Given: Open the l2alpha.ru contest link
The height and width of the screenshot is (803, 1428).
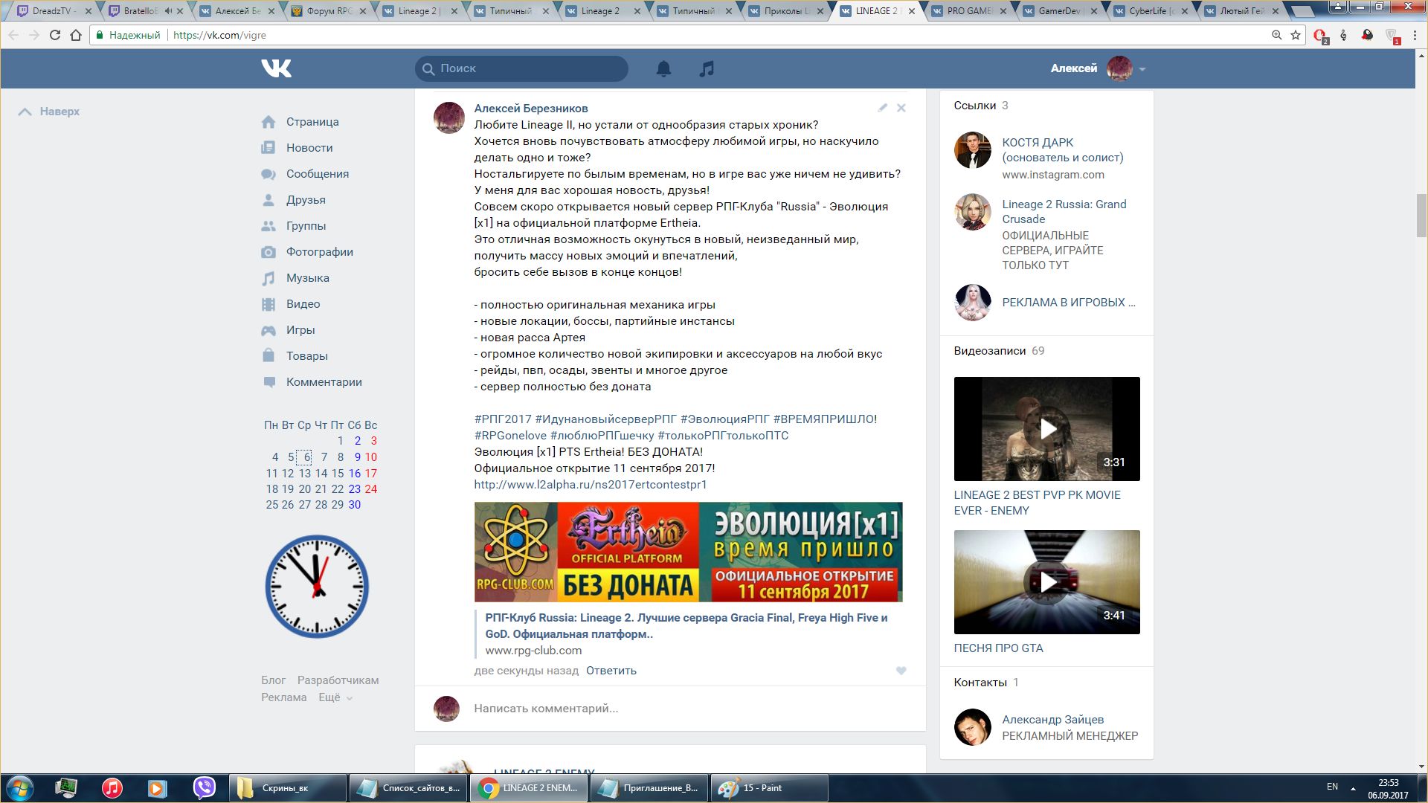Looking at the screenshot, I should coord(590,485).
